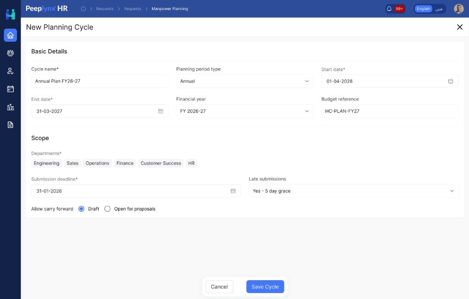Focus the Cycle name input field
Viewport: 469px width, 299px height.
(99, 81)
